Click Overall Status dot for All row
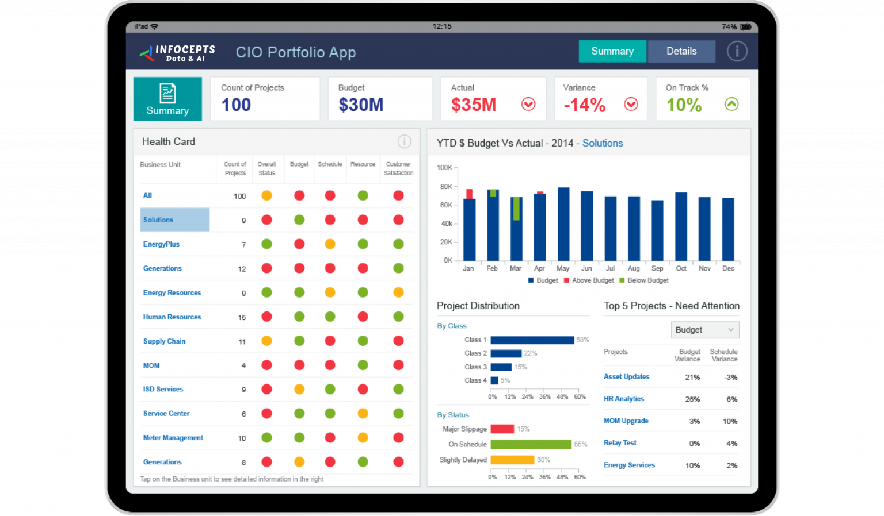This screenshot has height=516, width=884. coord(266,195)
